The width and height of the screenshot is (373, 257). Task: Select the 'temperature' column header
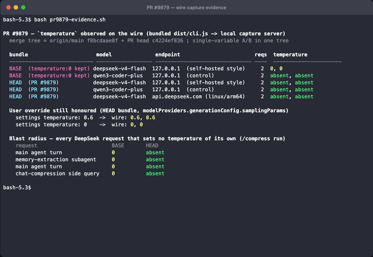(x=290, y=55)
